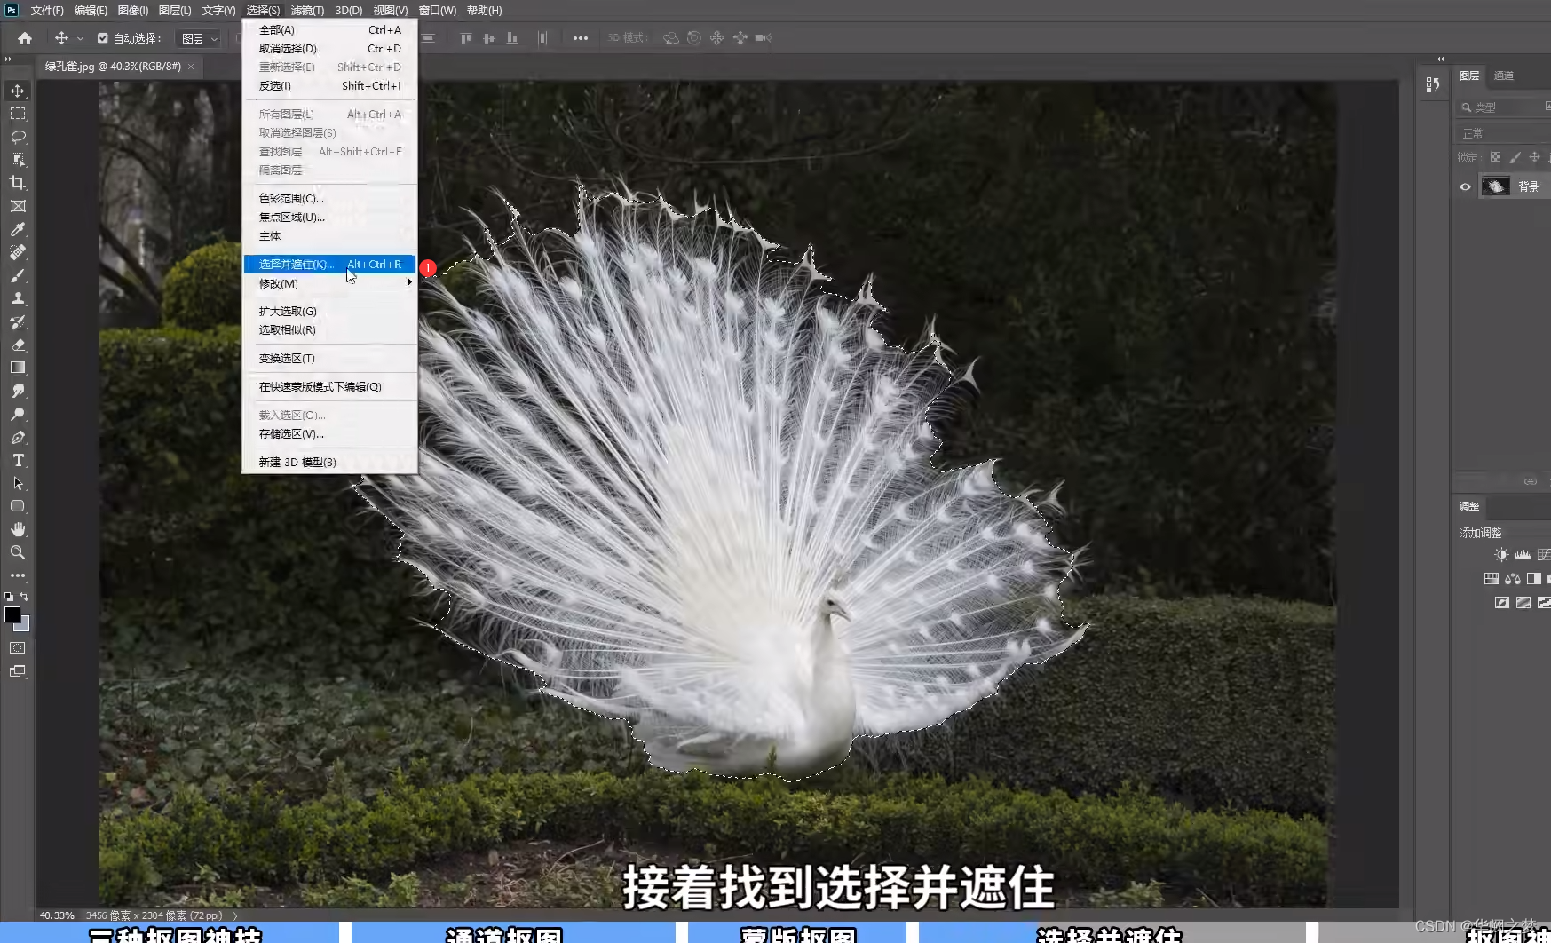Click the background color swatch
The image size is (1551, 943).
(x=24, y=625)
